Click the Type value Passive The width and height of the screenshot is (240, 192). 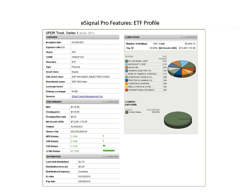(x=76, y=67)
